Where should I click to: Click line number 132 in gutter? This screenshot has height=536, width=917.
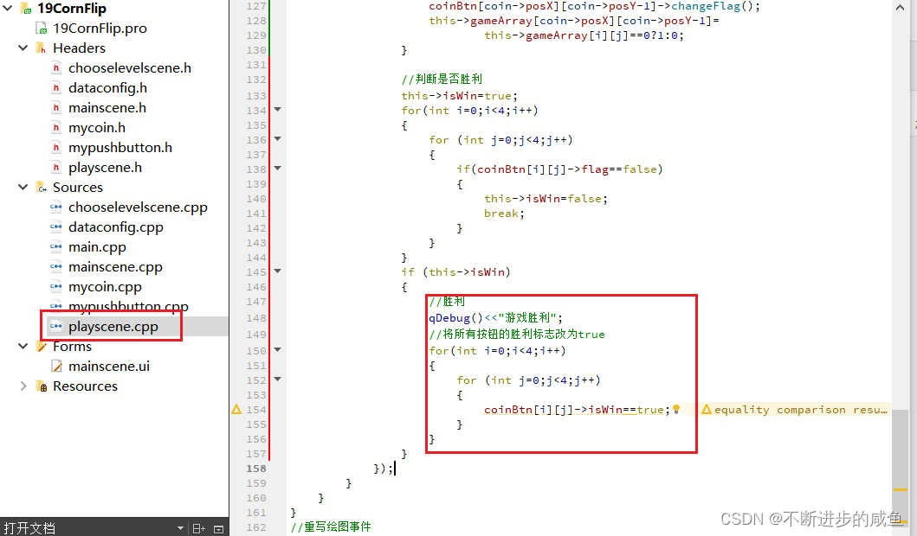[x=256, y=80]
